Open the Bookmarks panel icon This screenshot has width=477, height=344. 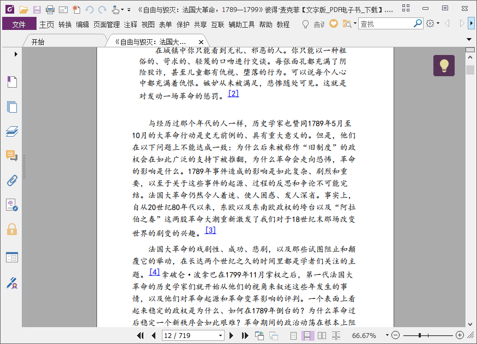(x=12, y=82)
